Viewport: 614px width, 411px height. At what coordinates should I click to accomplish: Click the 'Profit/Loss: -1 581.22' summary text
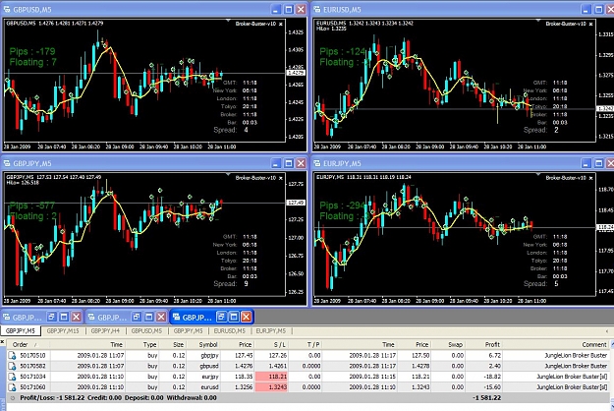[x=52, y=397]
